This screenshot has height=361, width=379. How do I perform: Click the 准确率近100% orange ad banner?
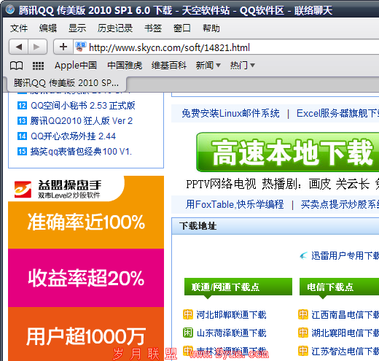point(86,224)
